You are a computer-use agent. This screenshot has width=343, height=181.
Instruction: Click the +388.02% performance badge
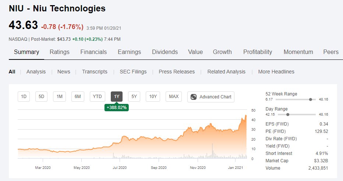coord(117,108)
